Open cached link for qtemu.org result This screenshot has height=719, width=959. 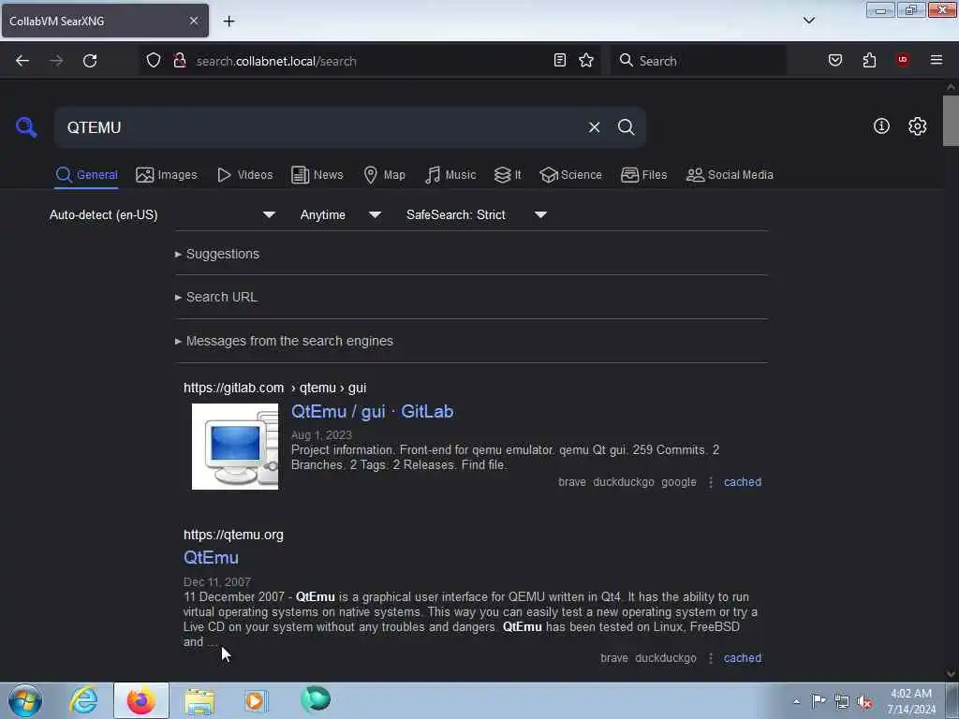pyautogui.click(x=743, y=658)
